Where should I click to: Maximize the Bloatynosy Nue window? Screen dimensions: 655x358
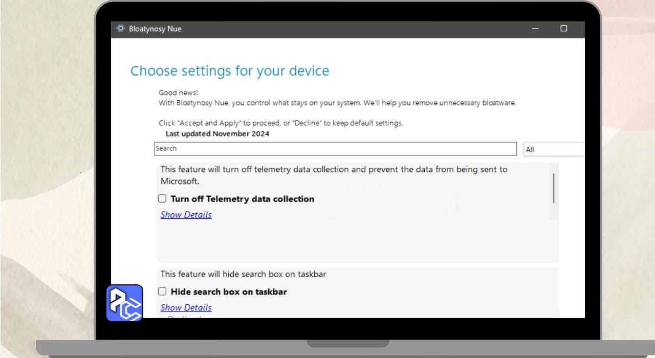[x=564, y=29]
